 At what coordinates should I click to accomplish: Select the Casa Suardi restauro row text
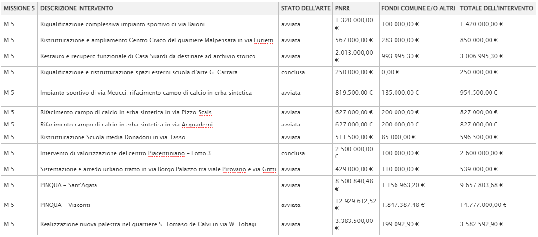coord(148,56)
